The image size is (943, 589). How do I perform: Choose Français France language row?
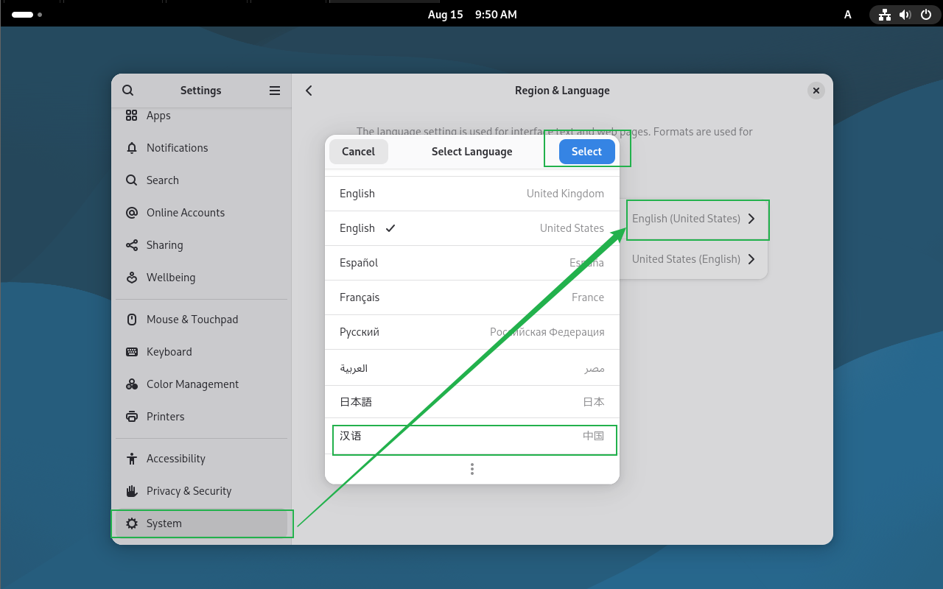472,297
